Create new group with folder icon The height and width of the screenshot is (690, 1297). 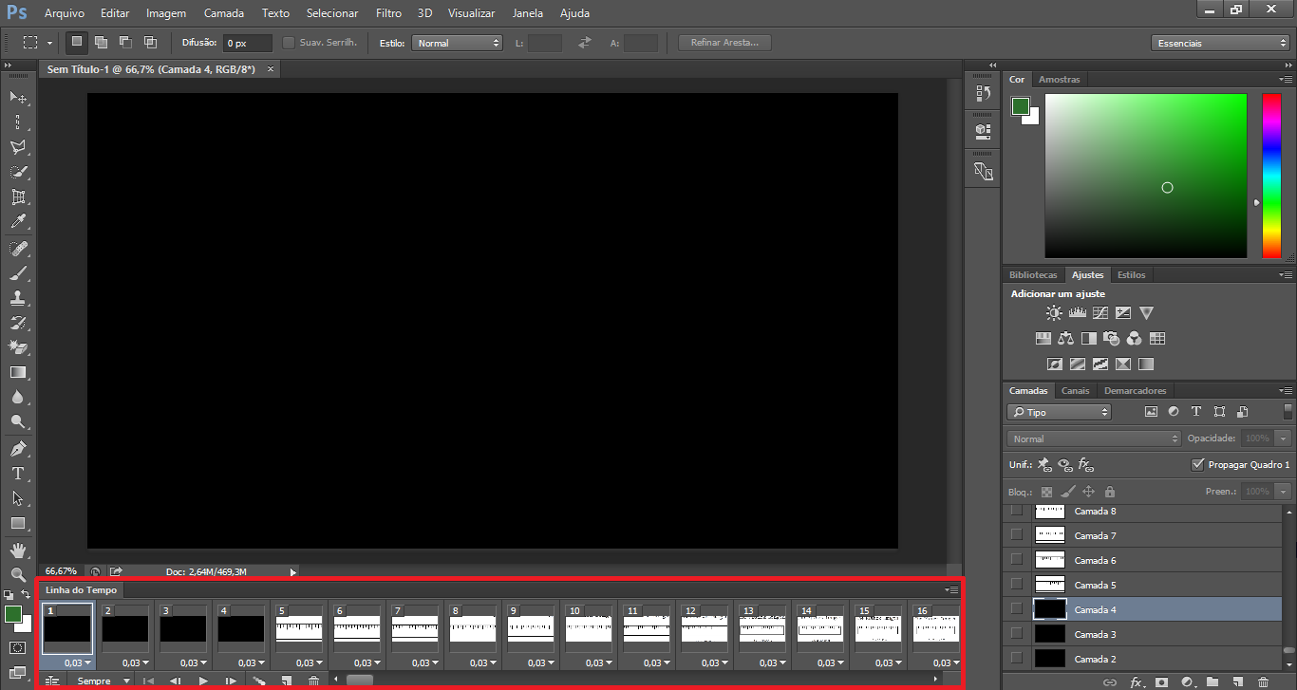point(1212,681)
